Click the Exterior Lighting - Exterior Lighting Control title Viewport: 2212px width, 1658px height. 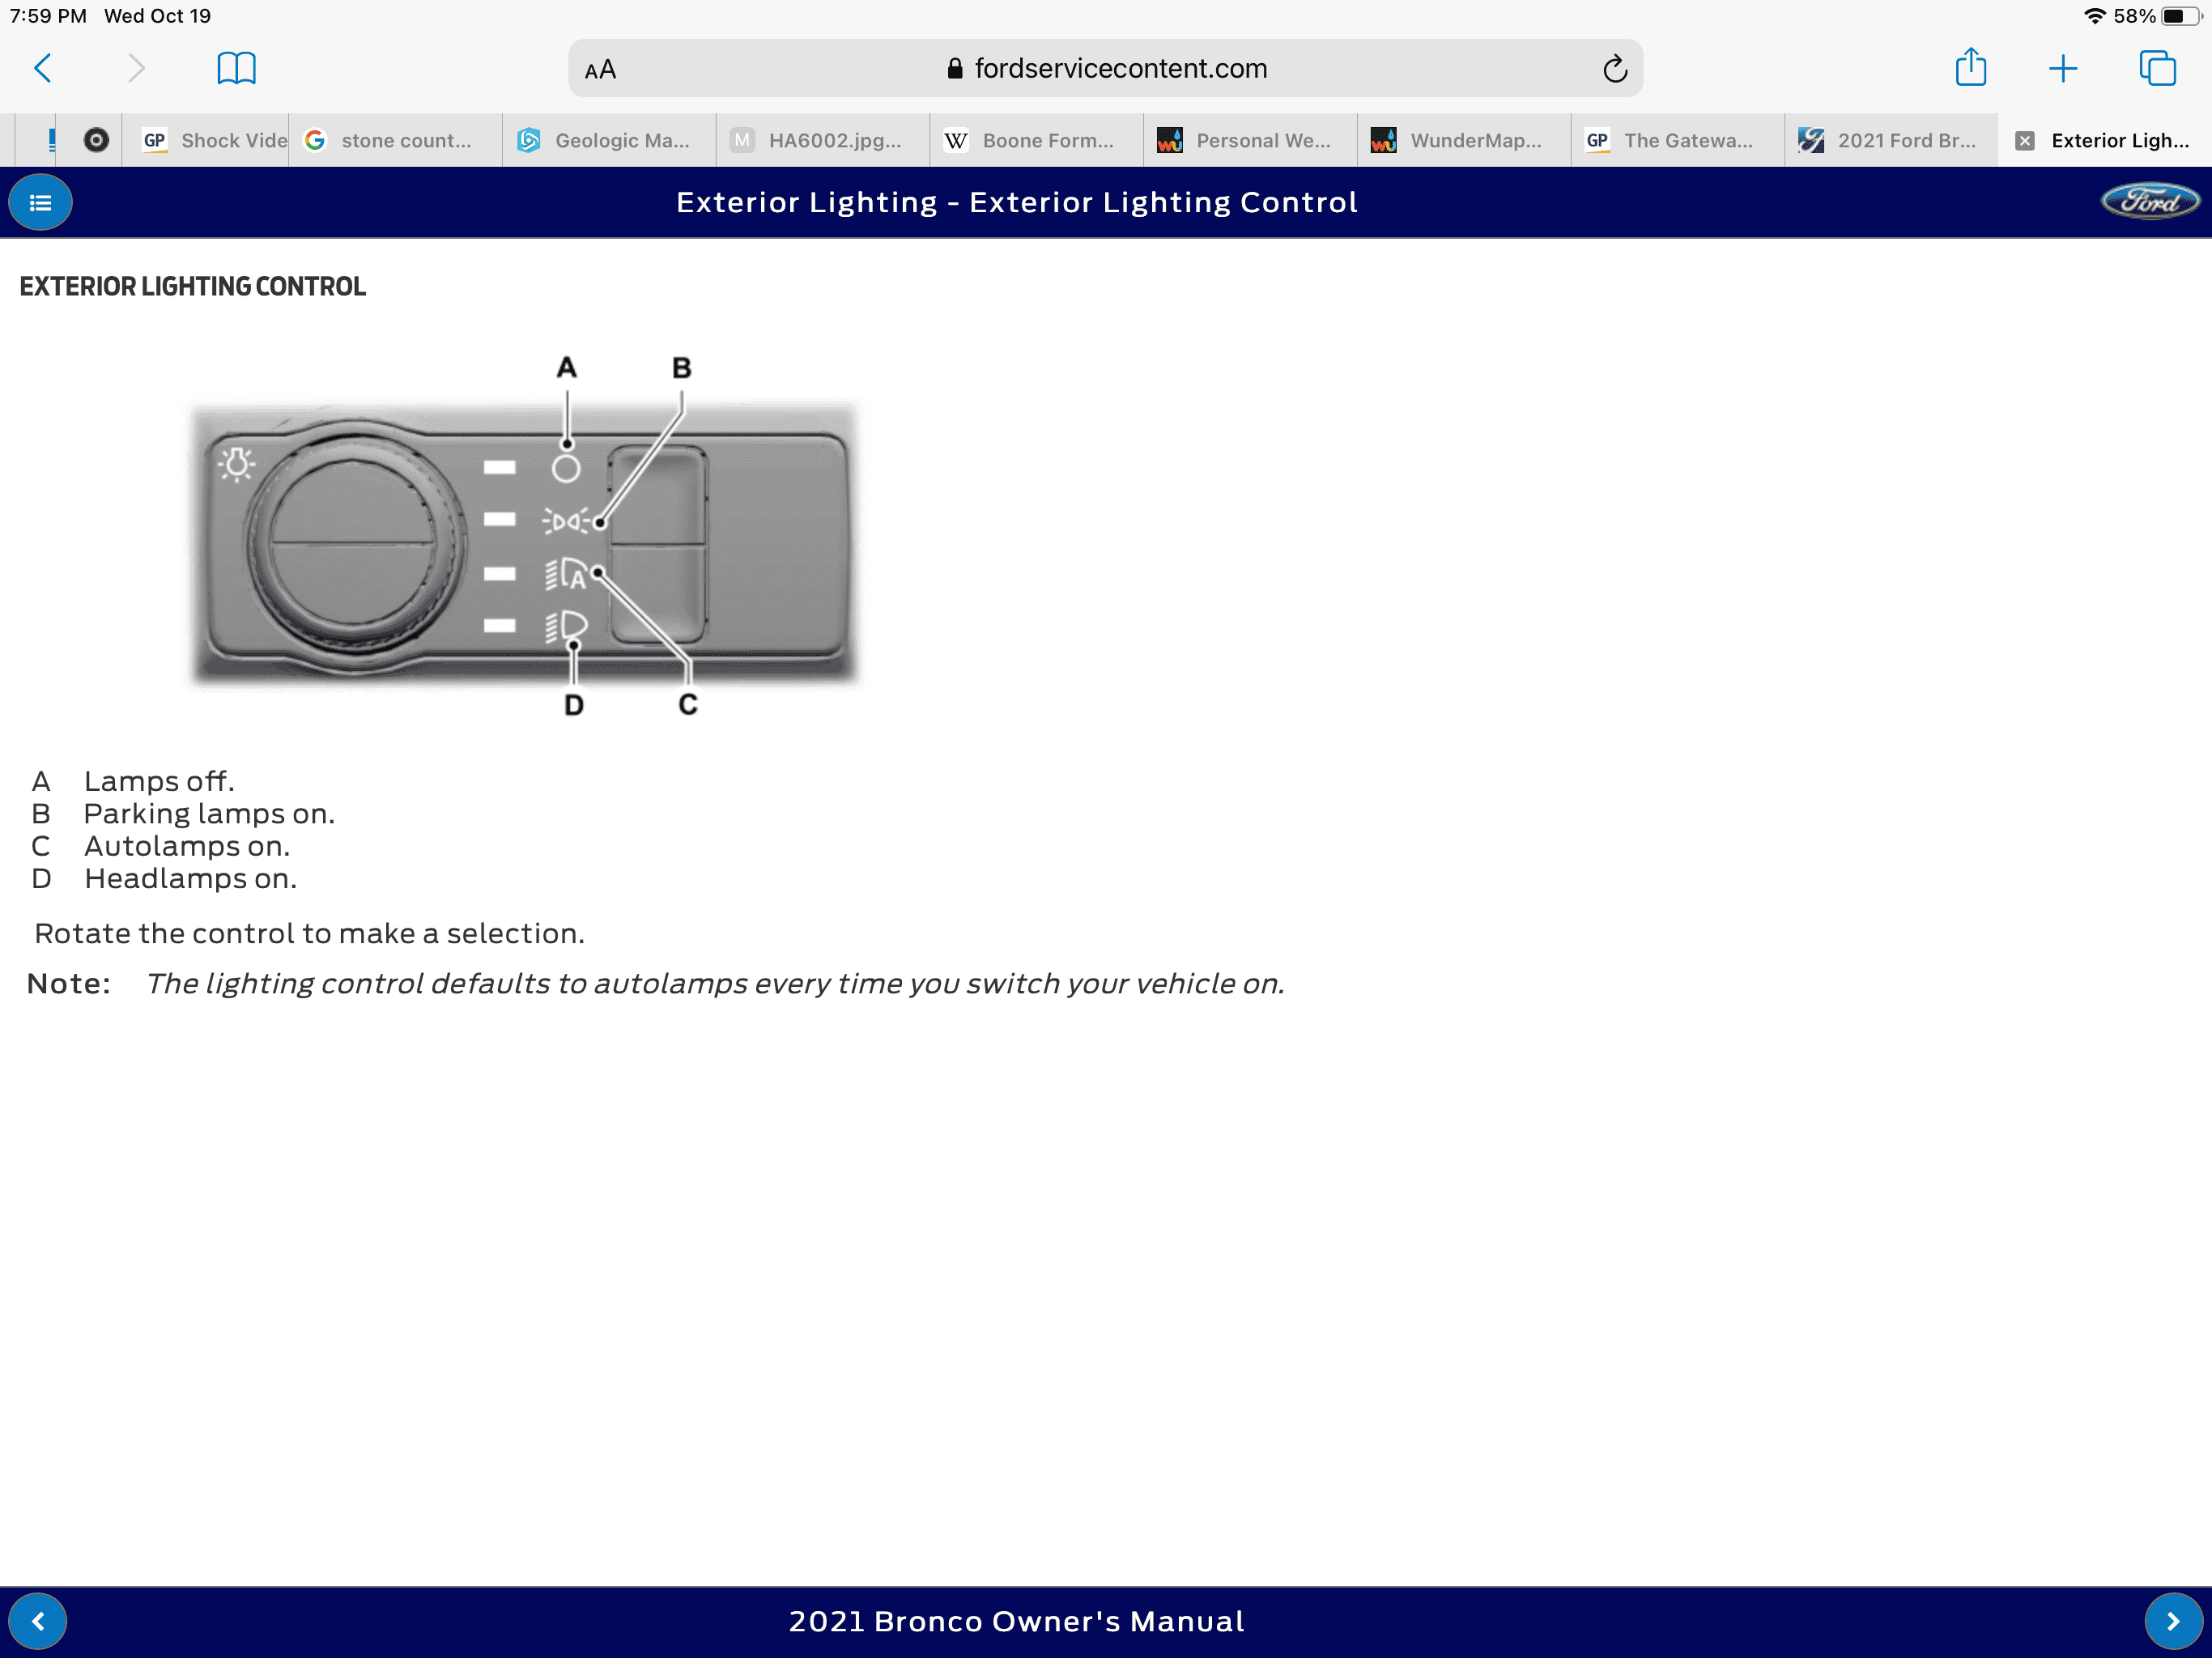[x=1017, y=202]
